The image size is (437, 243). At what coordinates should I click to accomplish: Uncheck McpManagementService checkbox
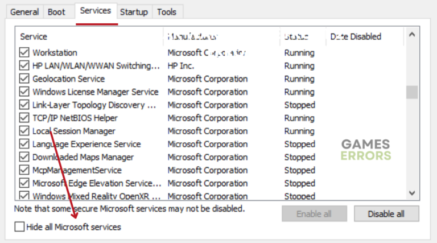[x=24, y=170]
